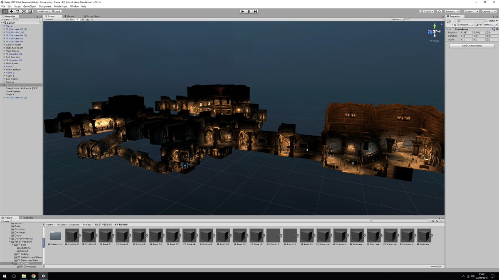Open the Layer dropdown showing Default
This screenshot has width=499, height=280.
click(x=490, y=24)
